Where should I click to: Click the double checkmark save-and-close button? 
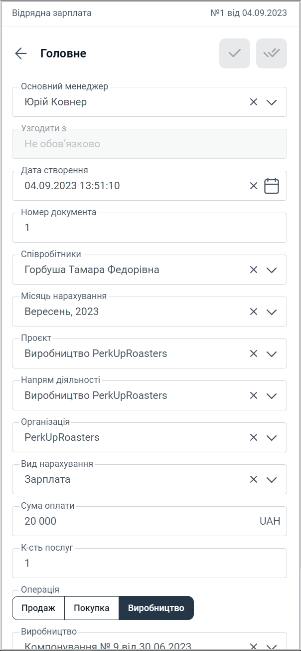point(272,53)
